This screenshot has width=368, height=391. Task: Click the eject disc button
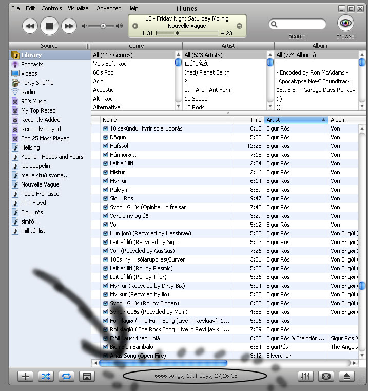point(346,376)
